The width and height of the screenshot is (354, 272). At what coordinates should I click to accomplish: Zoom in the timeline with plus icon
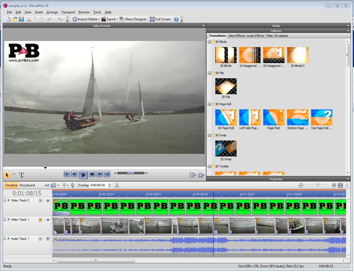click(x=334, y=185)
